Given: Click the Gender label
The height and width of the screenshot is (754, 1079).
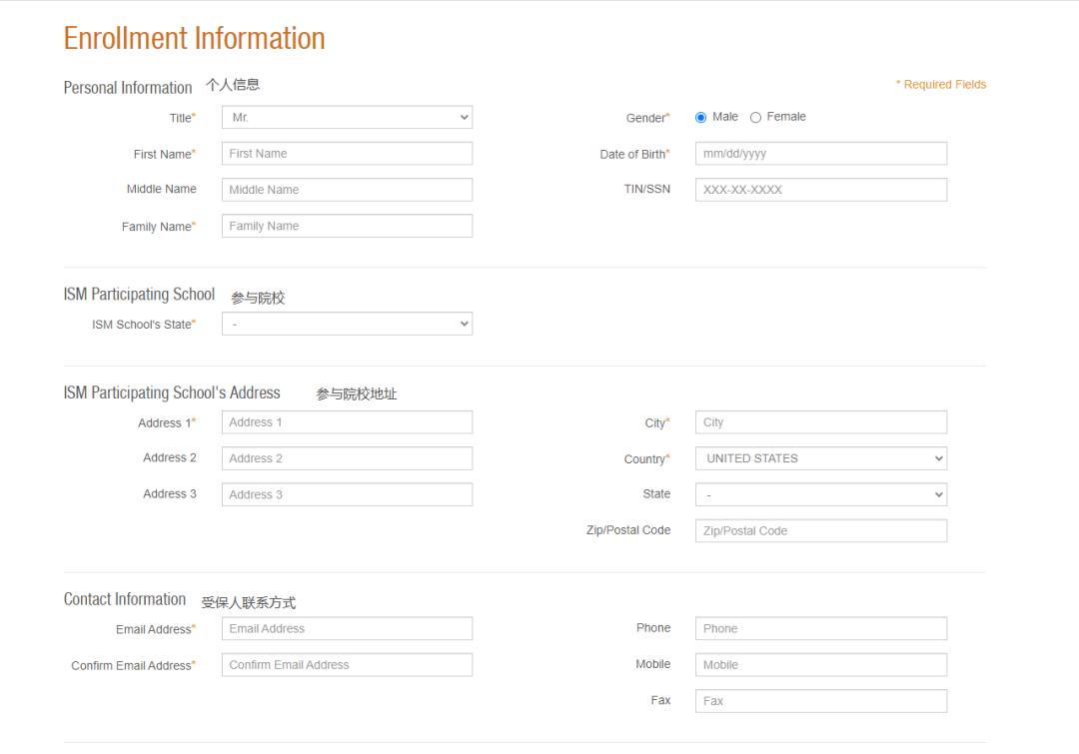Looking at the screenshot, I should pyautogui.click(x=647, y=118).
